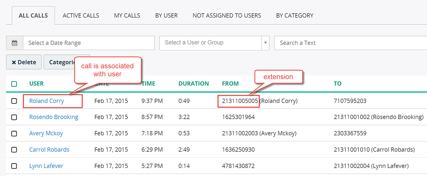Open the Select a User or Group dropdown
This screenshot has height=176, width=427.
coord(214,43)
